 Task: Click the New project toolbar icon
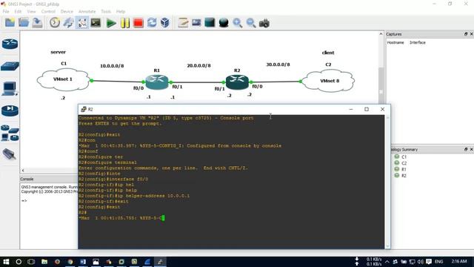click(x=10, y=23)
